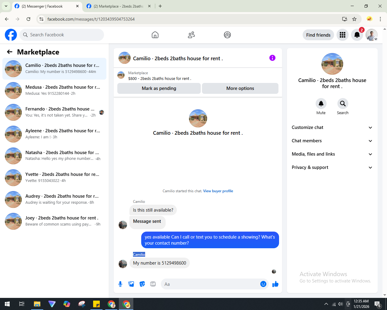The width and height of the screenshot is (387, 310).
Task: Open Sticky Notes from taskbar
Action: click(x=96, y=304)
